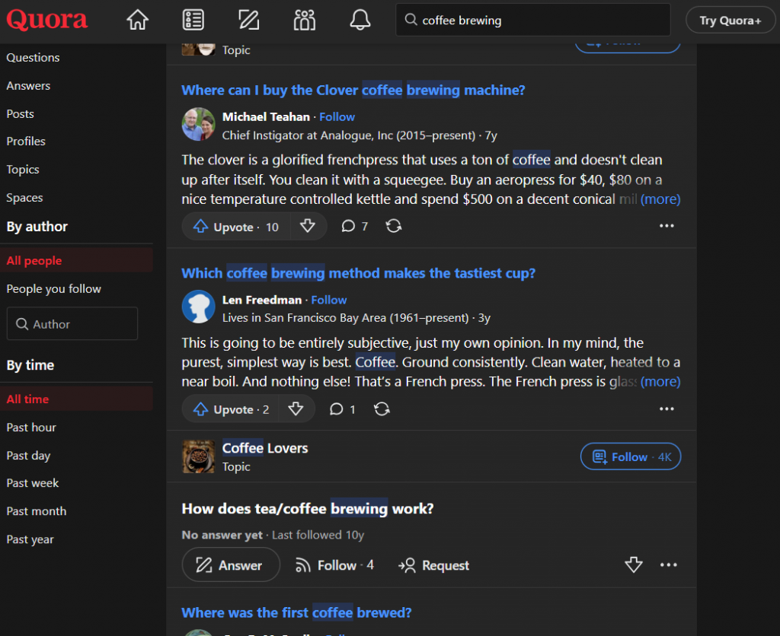Open comments on Michael Teahan's answer

(354, 226)
